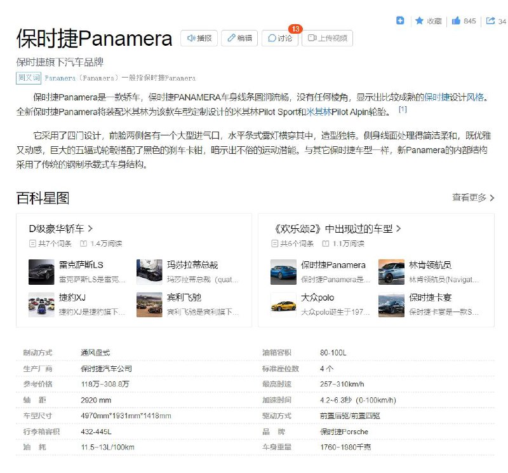The height and width of the screenshot is (473, 508).
Task: Select the 保时捷汽车公司 manufacturer value
Action: (x=106, y=369)
